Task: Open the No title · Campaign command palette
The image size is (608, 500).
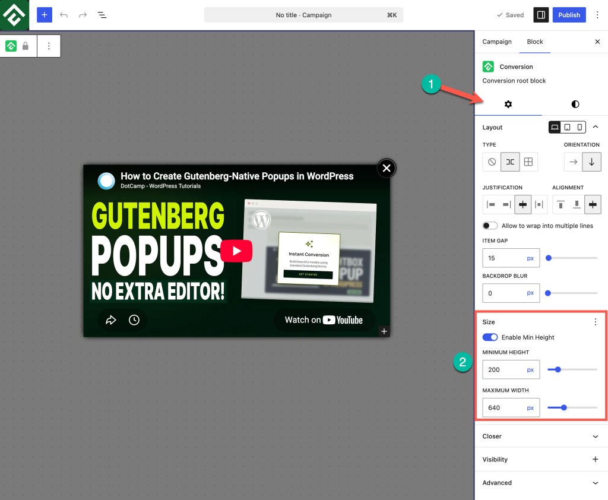Action: click(303, 15)
